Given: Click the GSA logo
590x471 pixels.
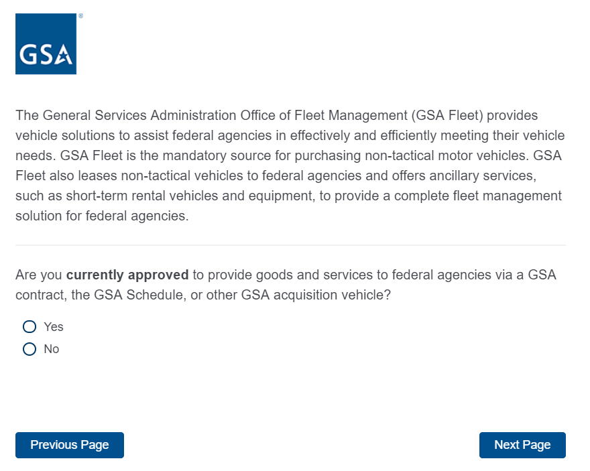Looking at the screenshot, I should (46, 44).
